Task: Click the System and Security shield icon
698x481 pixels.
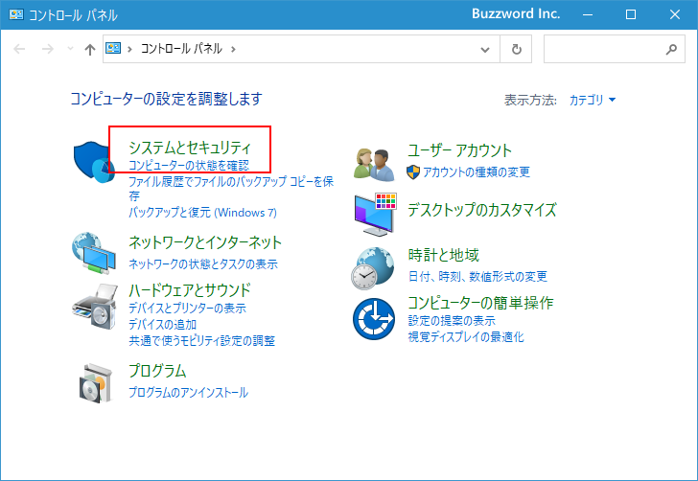Action: click(x=94, y=162)
